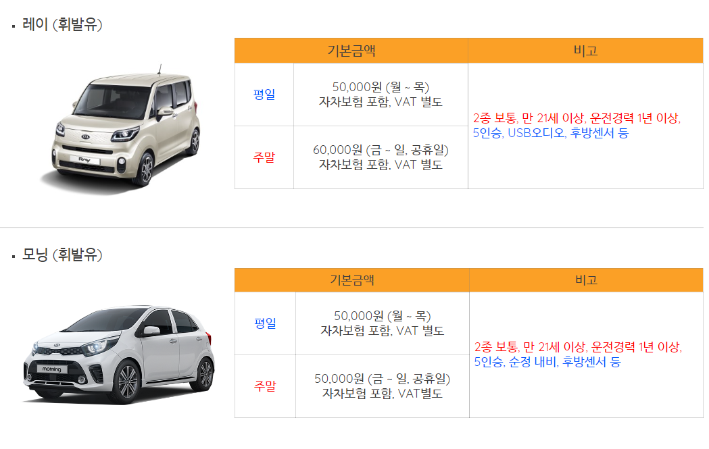Click the red 주말 label for the Ray
Screen dimensions: 709x449
tap(264, 157)
